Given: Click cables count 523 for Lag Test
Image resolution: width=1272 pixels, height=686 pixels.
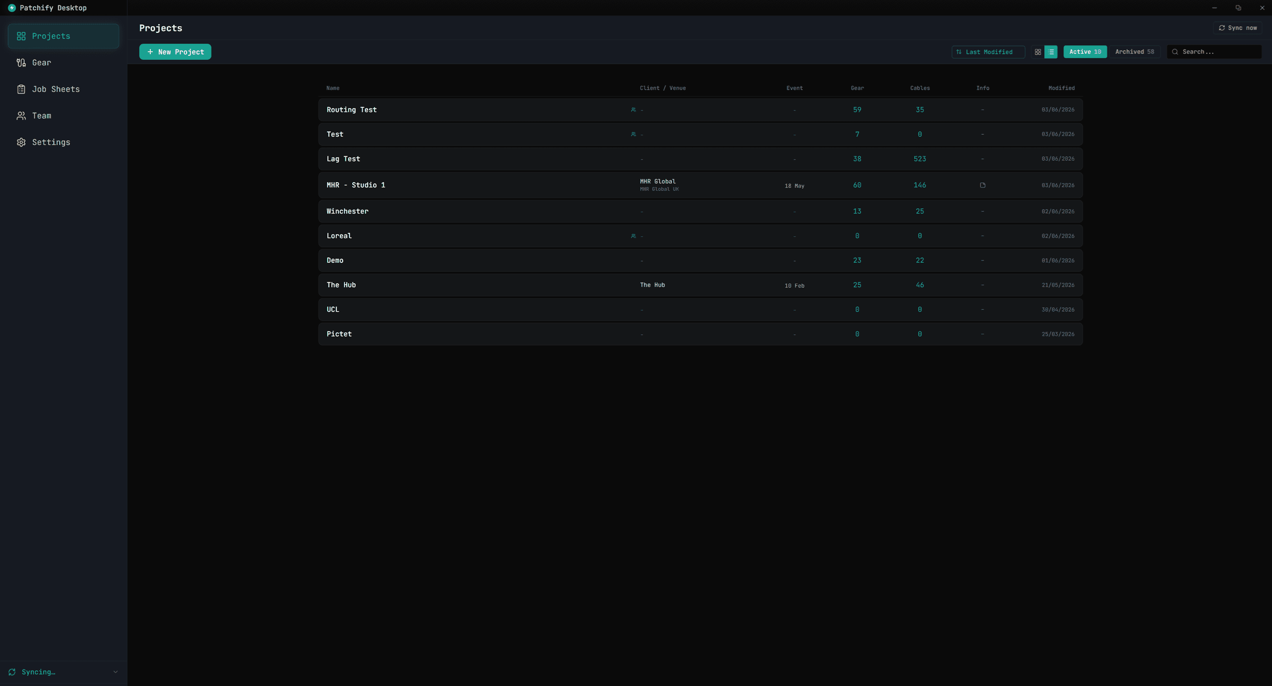Looking at the screenshot, I should pos(920,159).
